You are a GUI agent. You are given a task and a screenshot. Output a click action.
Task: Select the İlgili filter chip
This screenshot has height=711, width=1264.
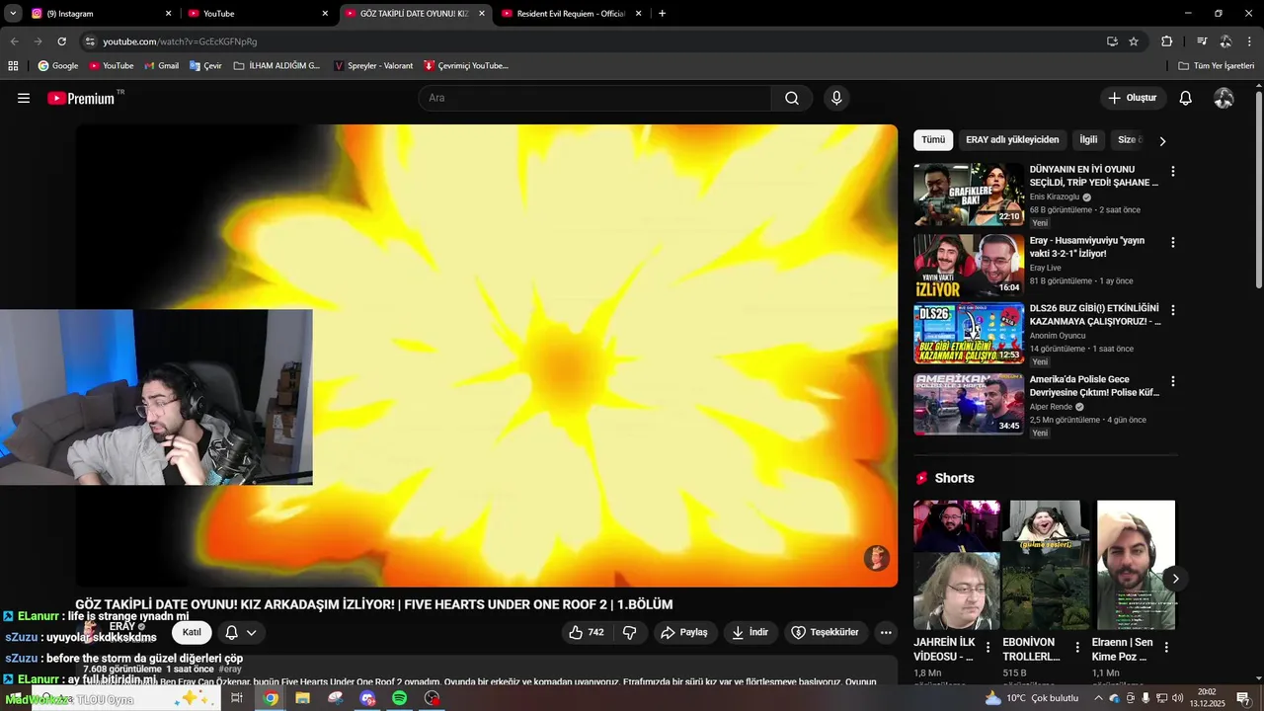1088,140
